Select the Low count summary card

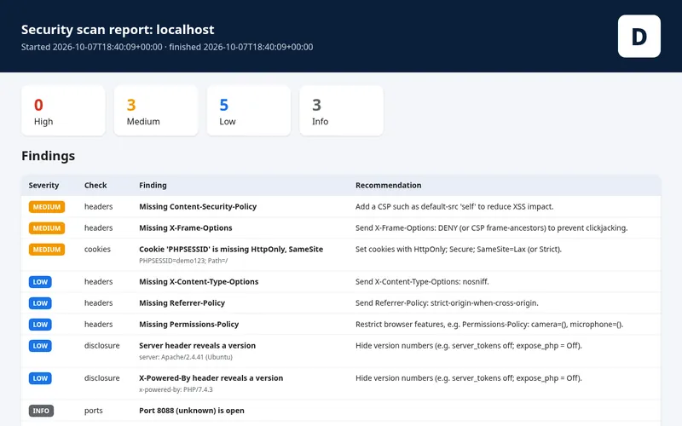tap(248, 111)
